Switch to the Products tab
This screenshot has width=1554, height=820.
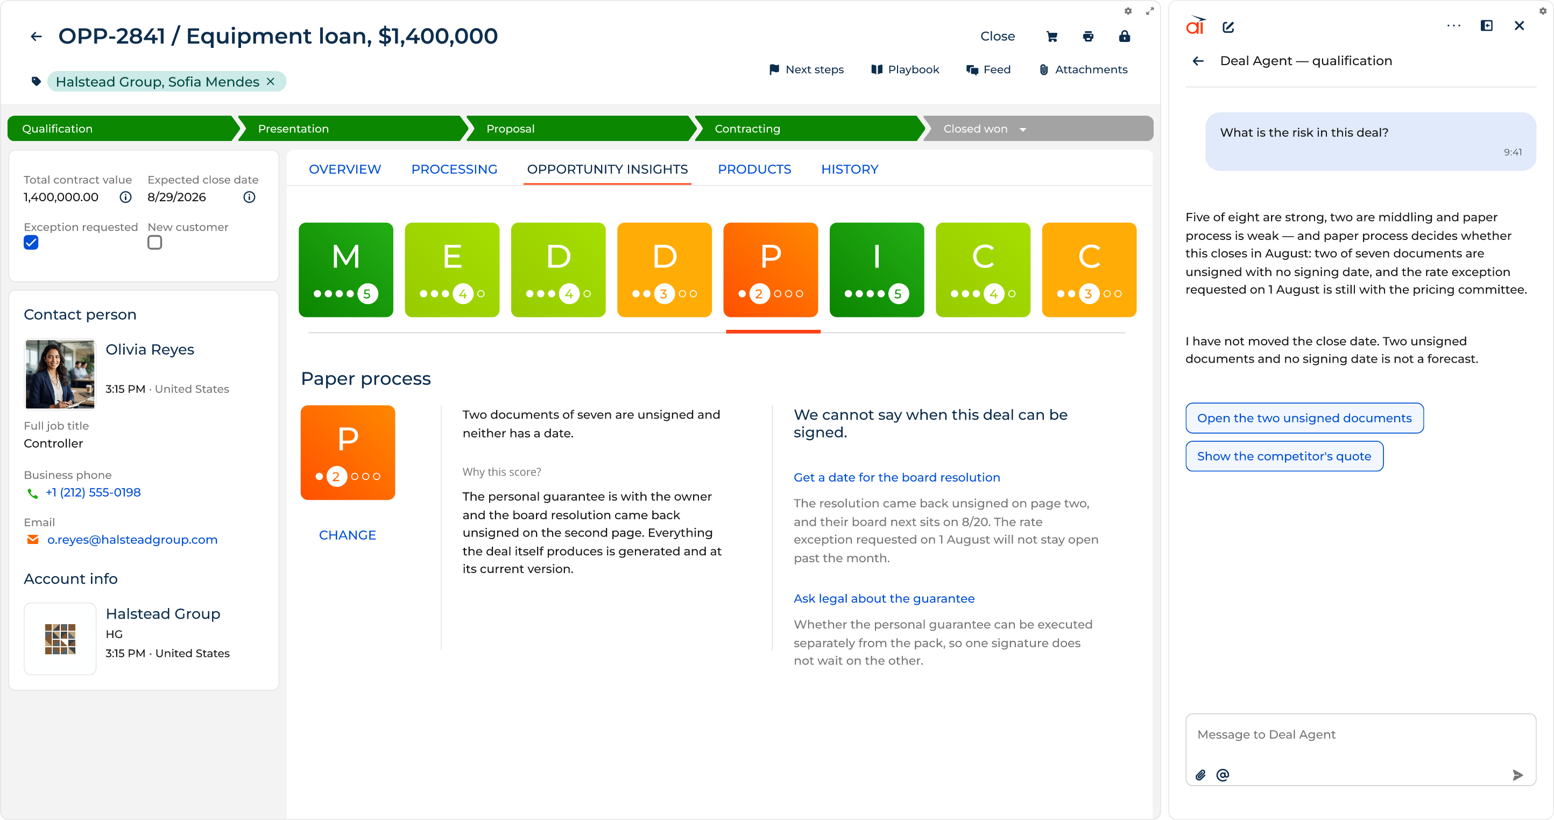(x=754, y=169)
